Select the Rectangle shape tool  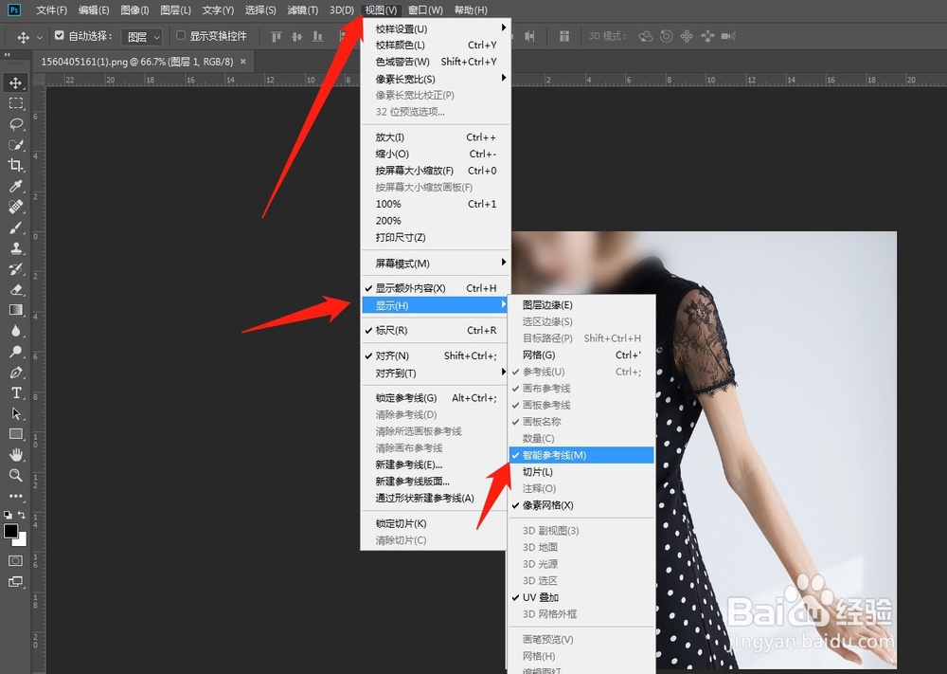(x=16, y=434)
